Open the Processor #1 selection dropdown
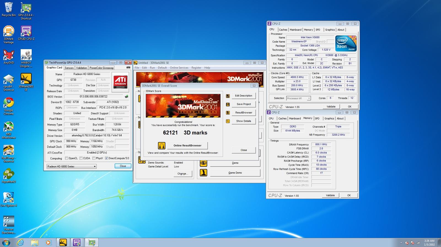The width and height of the screenshot is (441, 247). pyautogui.click(x=299, y=98)
